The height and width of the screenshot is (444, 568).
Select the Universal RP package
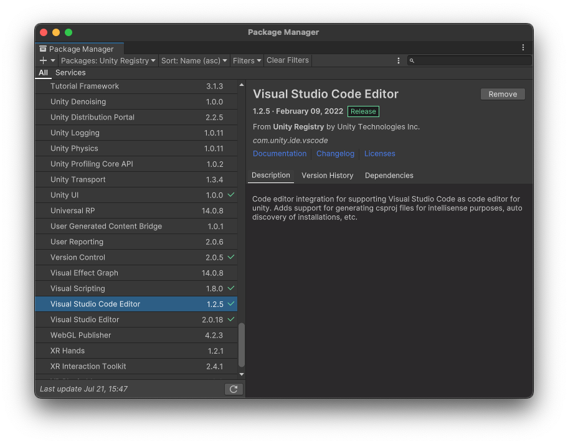coord(136,210)
